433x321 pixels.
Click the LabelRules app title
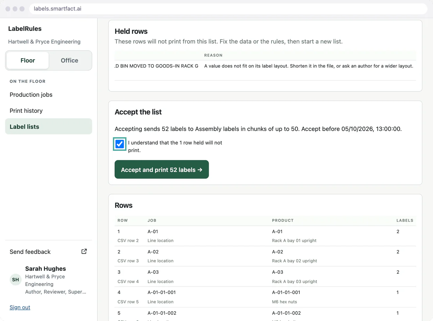point(25,29)
